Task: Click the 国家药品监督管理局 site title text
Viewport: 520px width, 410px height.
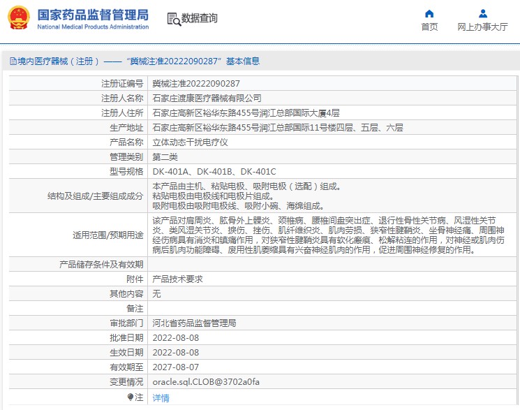Action: click(92, 14)
